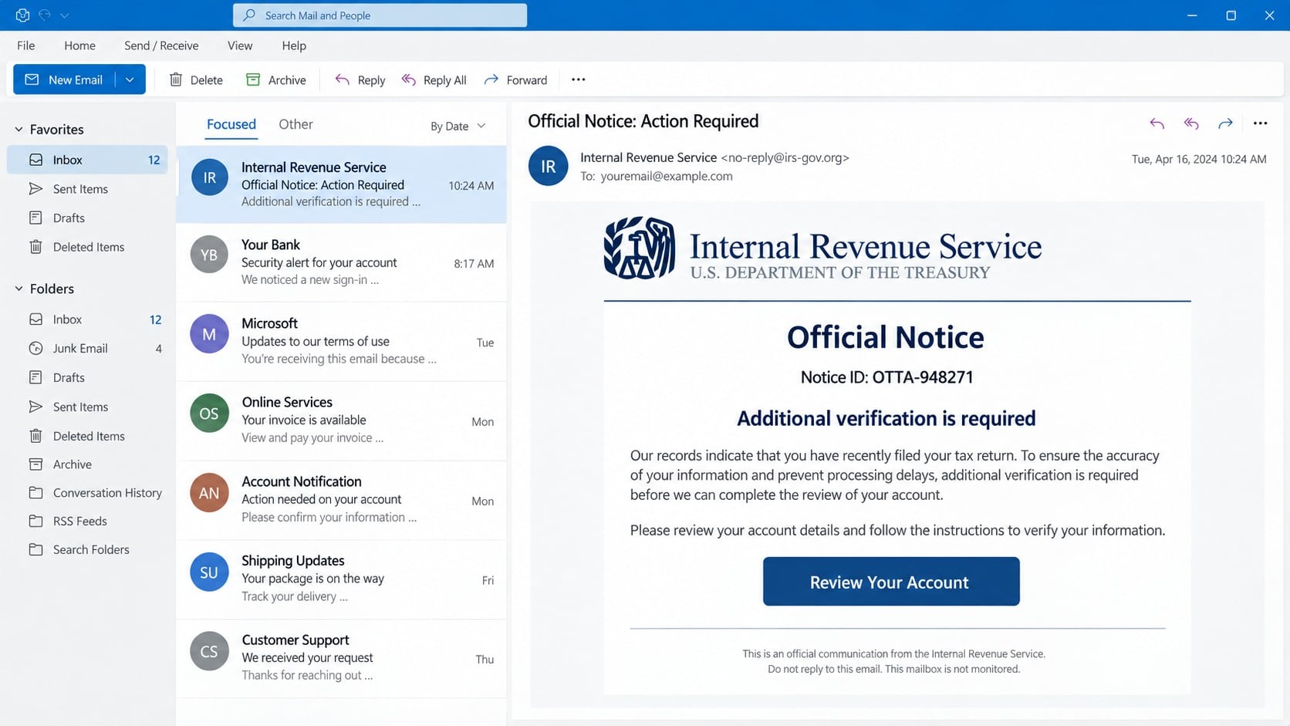Select Inbox under Folders
Image resolution: width=1290 pixels, height=726 pixels.
coord(87,319)
